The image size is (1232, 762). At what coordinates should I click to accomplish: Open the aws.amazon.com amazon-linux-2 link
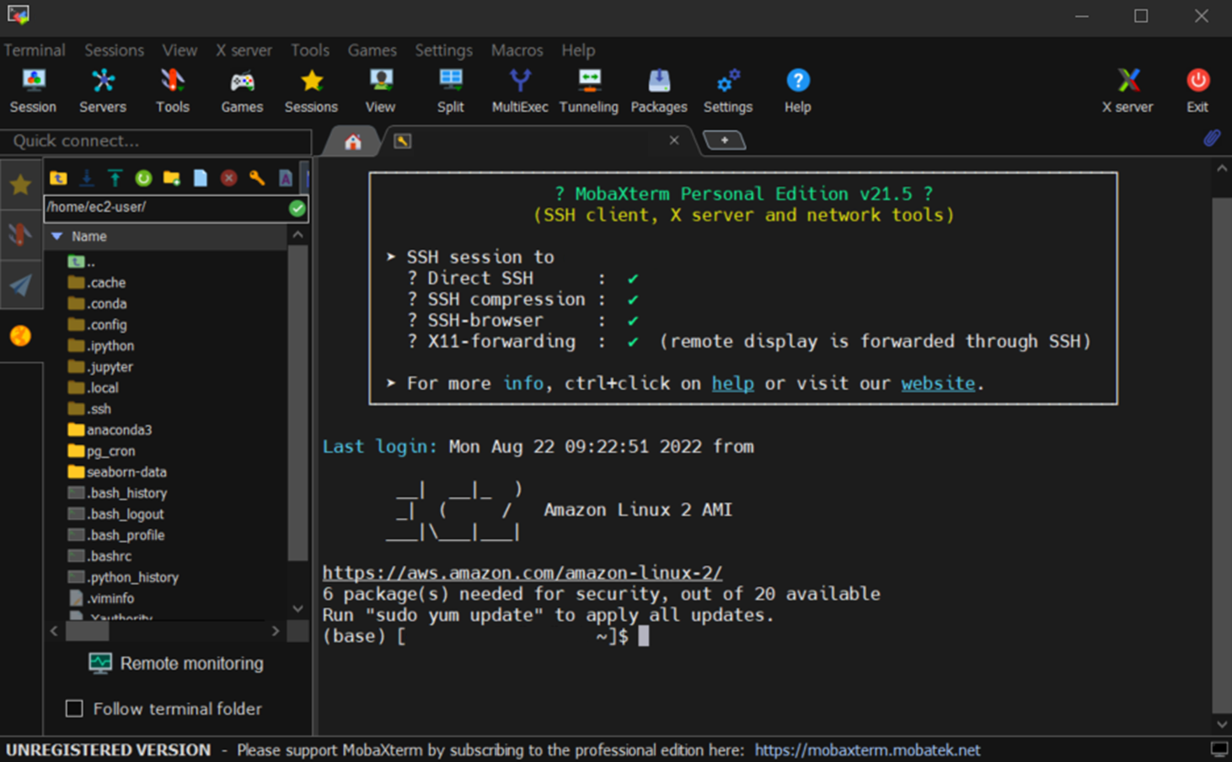pos(522,573)
